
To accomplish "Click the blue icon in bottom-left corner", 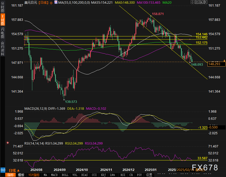I will [x=3, y=170].
